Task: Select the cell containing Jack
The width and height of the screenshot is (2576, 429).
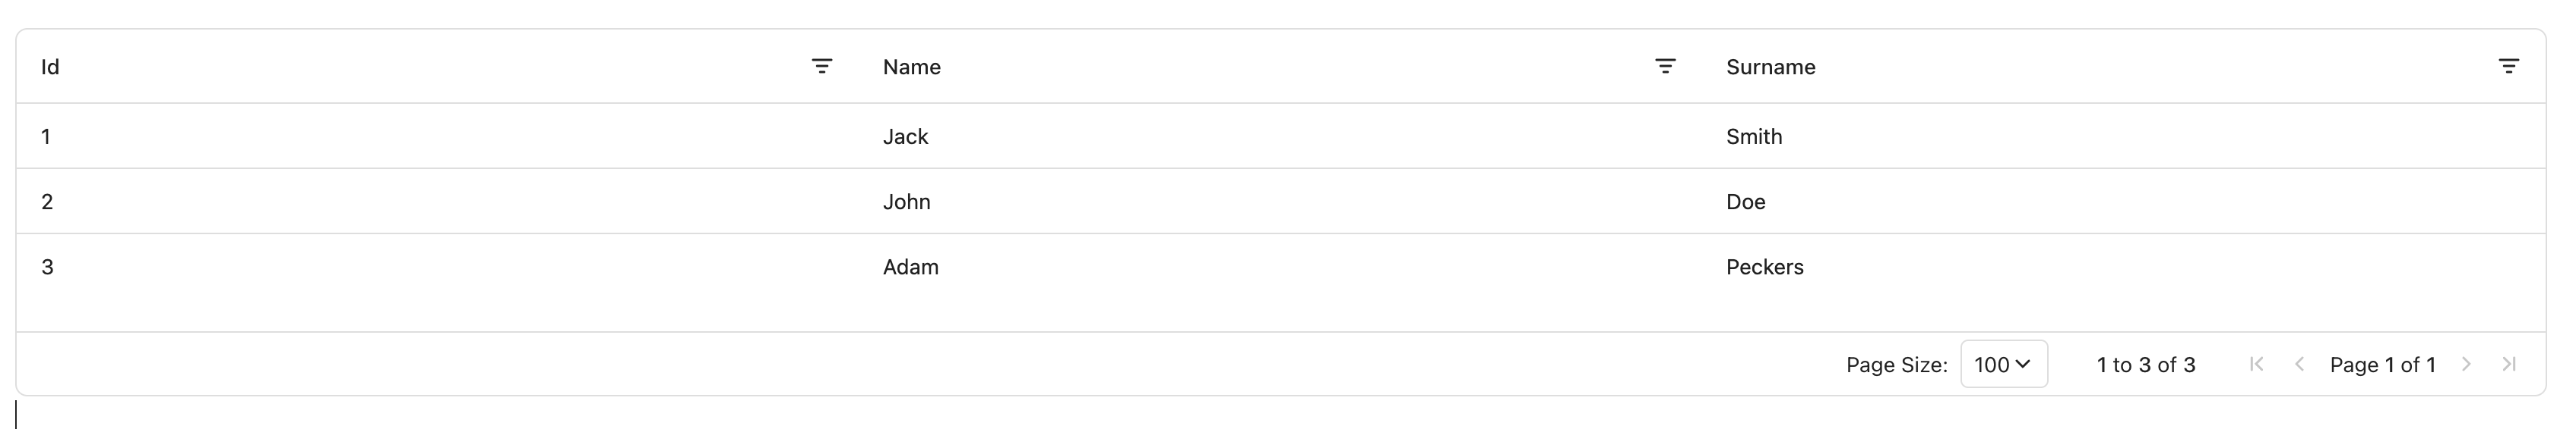Action: click(x=1281, y=136)
